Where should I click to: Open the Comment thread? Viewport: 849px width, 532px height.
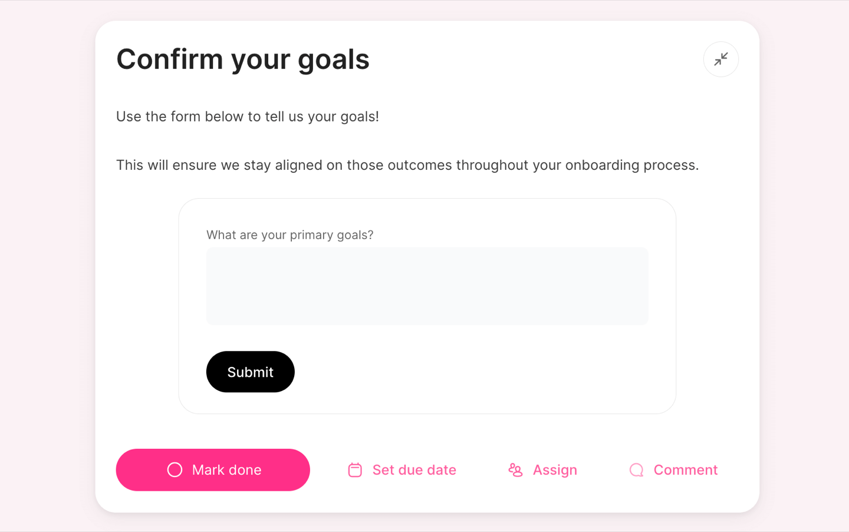coord(673,470)
